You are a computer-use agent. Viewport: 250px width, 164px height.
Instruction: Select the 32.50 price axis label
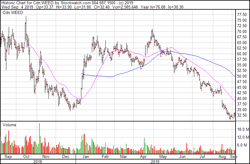click(242, 115)
